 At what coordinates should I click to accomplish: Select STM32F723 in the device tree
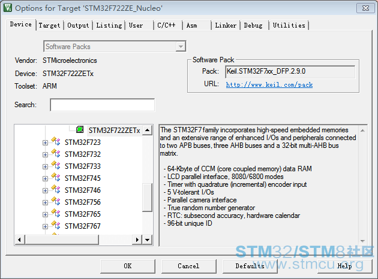pyautogui.click(x=83, y=142)
